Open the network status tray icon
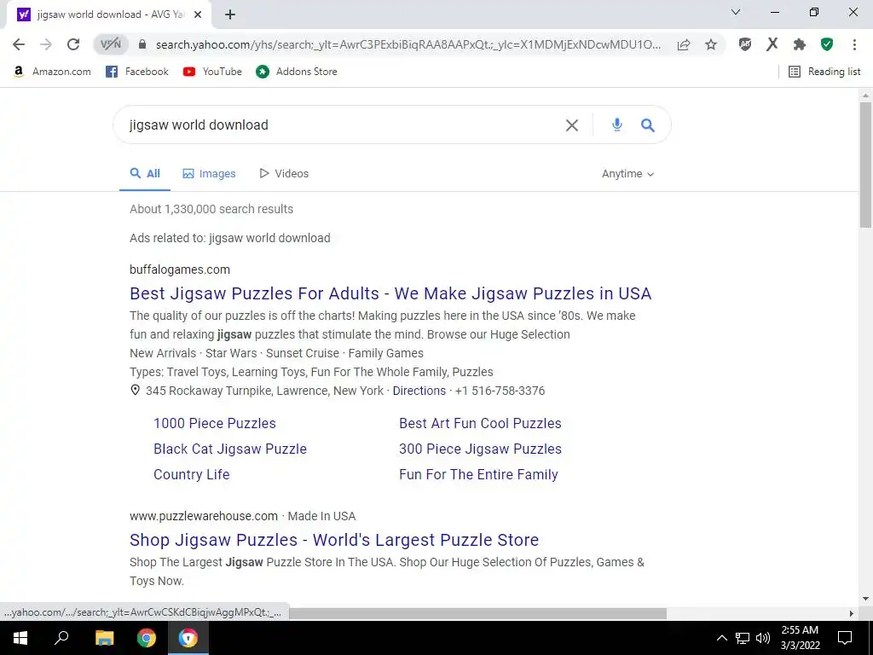 [x=743, y=638]
